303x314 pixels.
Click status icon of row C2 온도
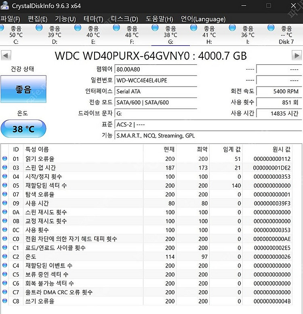click(x=5, y=256)
